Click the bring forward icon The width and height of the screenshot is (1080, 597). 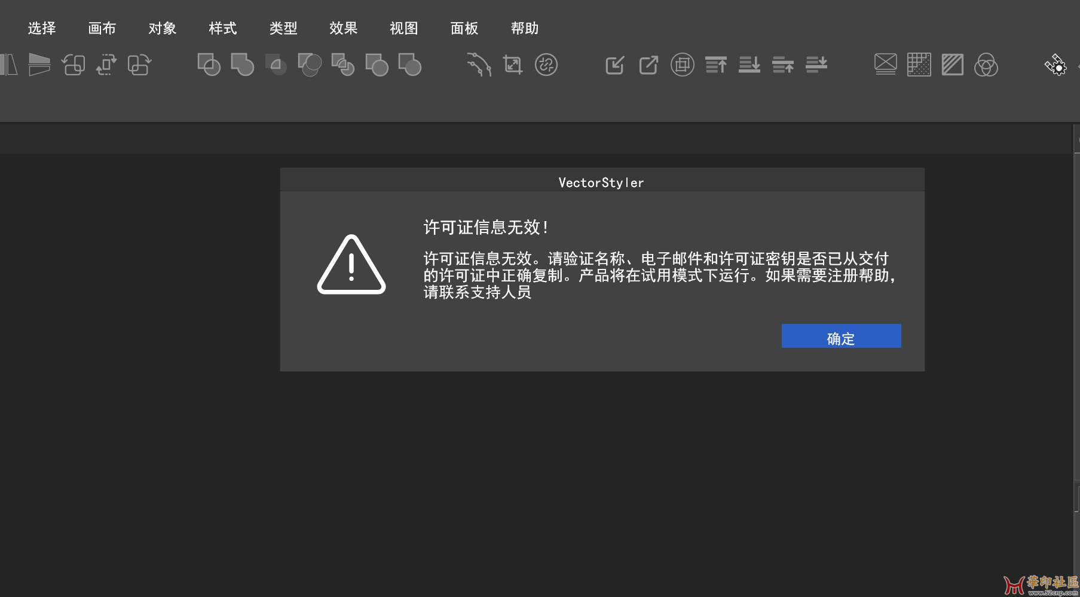[783, 65]
